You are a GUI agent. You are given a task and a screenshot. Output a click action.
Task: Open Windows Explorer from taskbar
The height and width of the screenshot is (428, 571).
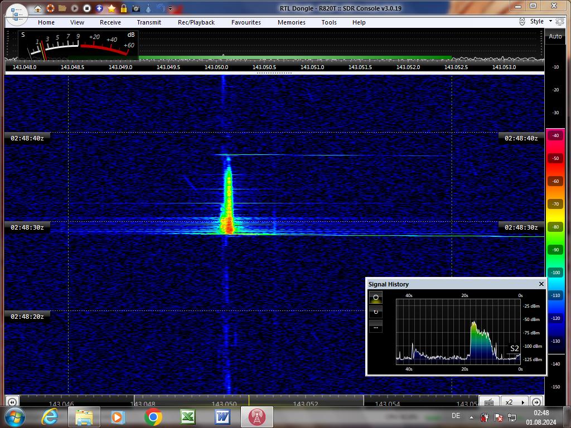[84, 417]
